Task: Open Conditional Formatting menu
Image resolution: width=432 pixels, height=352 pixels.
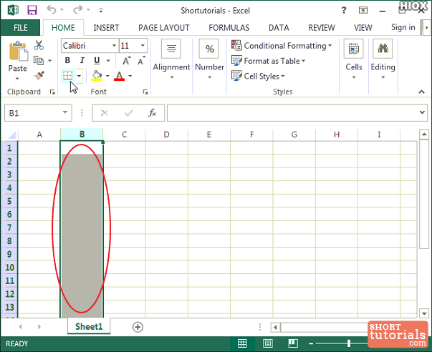Action: click(x=282, y=45)
